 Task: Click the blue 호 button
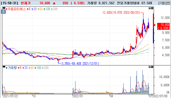point(3,11)
